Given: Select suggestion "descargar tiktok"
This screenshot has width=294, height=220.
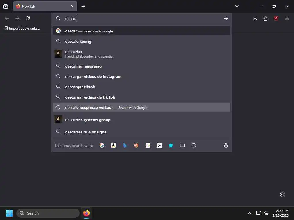Looking at the screenshot, I should [x=141, y=87].
